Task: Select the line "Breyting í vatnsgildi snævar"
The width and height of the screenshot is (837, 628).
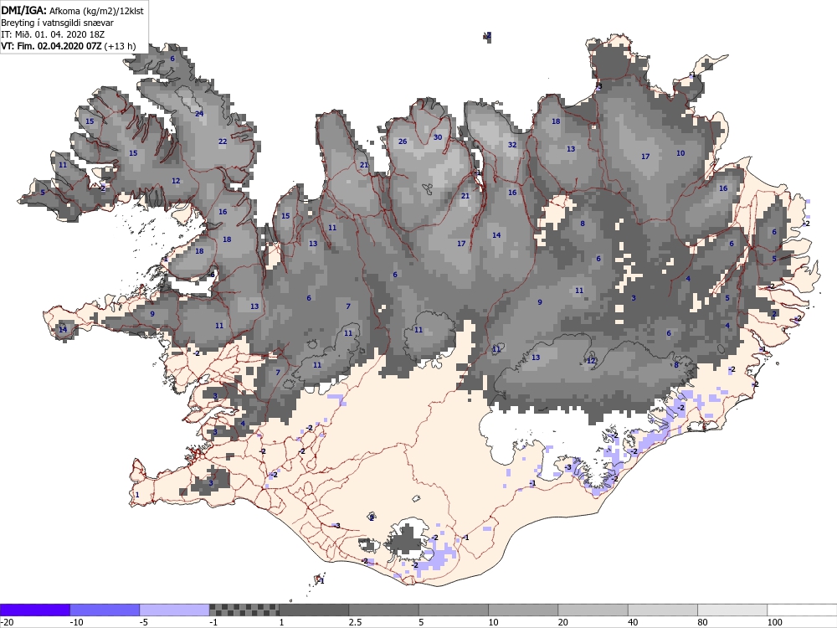Action: [57, 23]
